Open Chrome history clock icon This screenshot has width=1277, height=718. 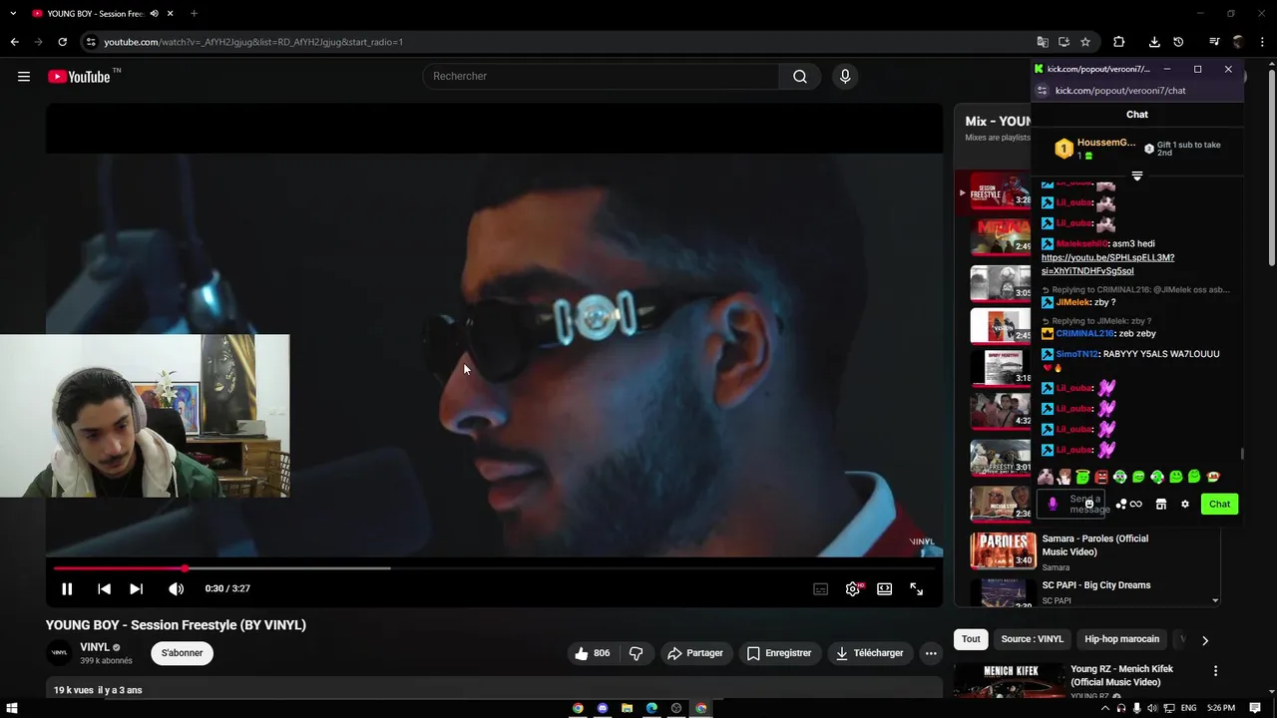(x=1178, y=42)
